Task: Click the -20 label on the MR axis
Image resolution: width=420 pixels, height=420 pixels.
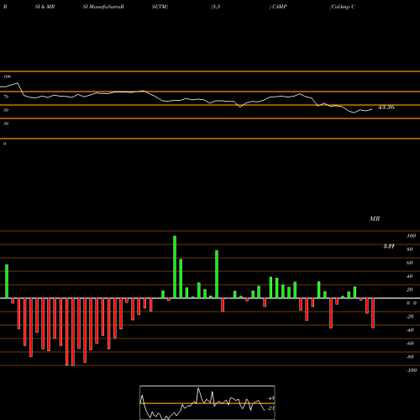Action: 410,317
